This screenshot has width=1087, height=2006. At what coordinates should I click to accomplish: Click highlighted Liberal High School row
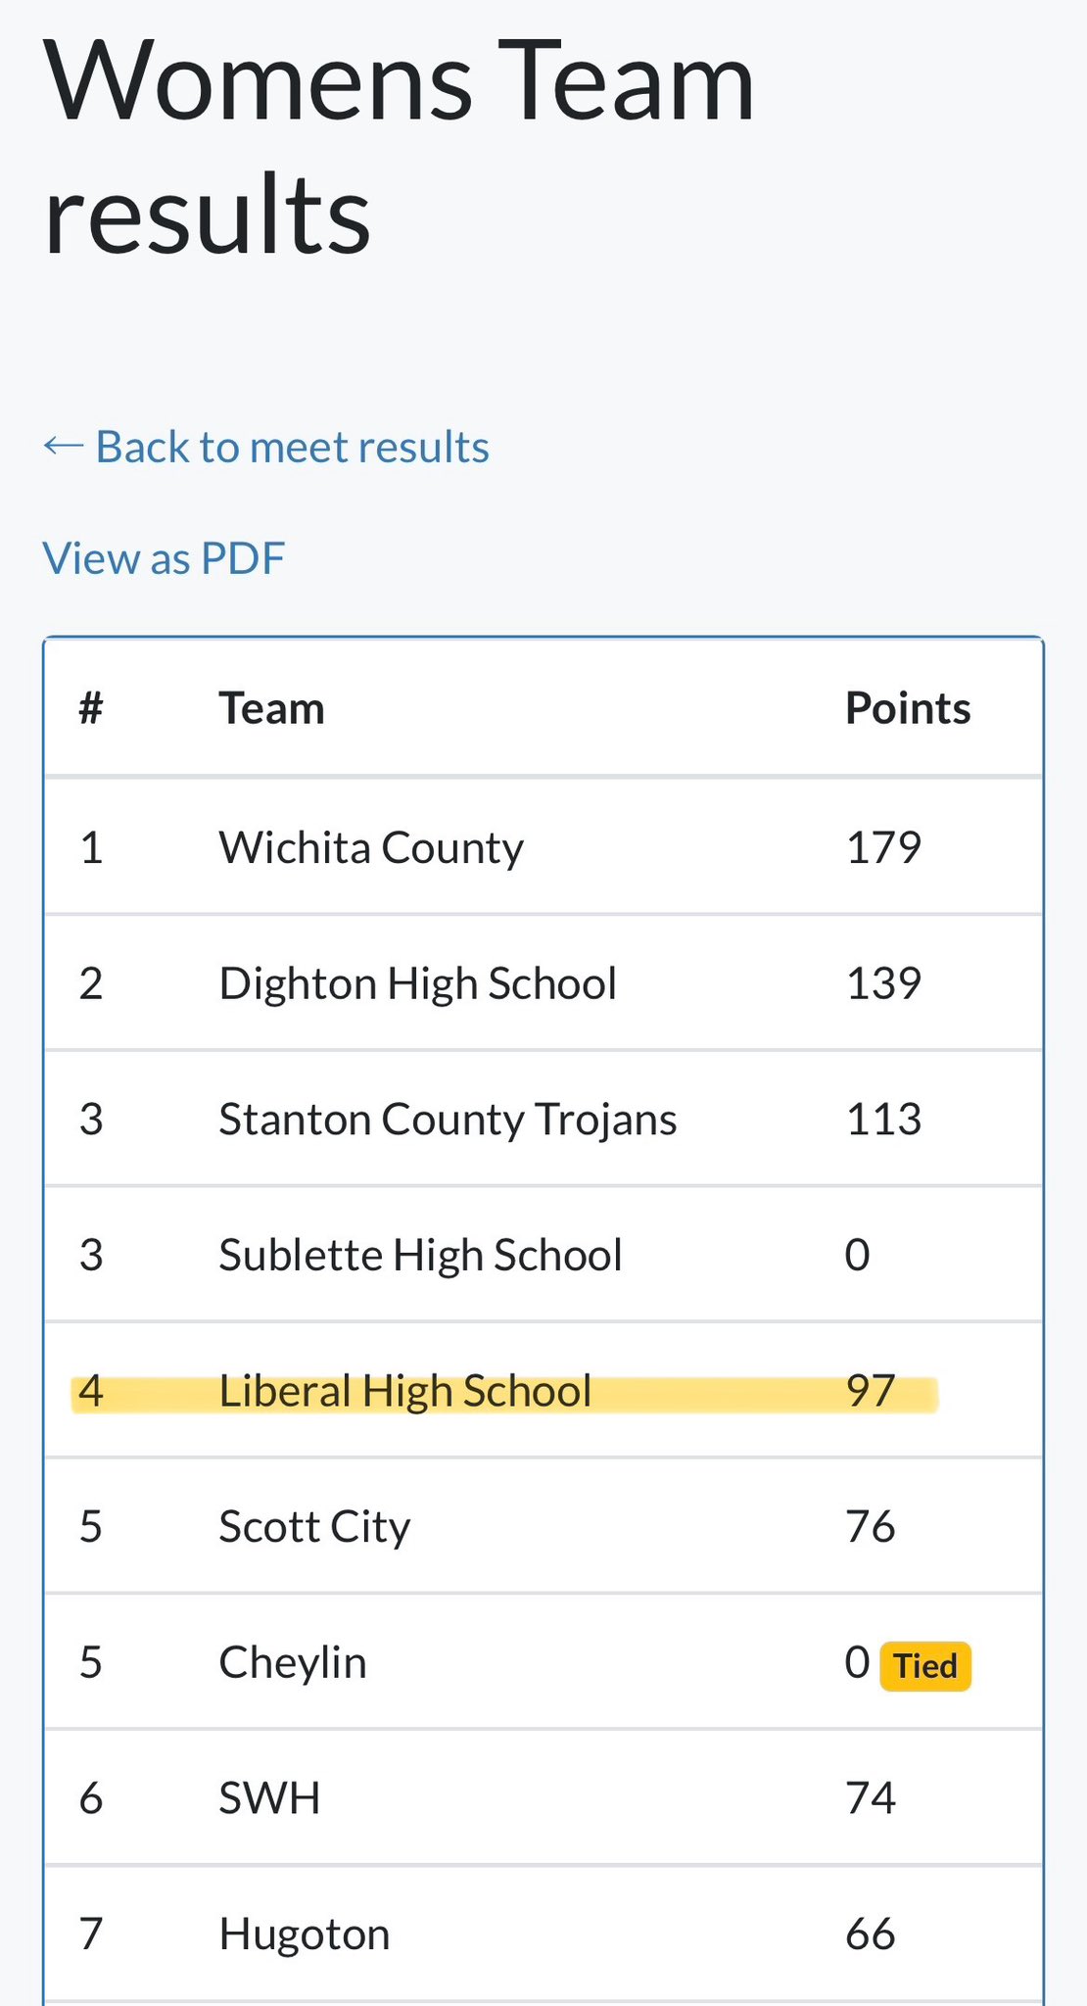pyautogui.click(x=543, y=1391)
